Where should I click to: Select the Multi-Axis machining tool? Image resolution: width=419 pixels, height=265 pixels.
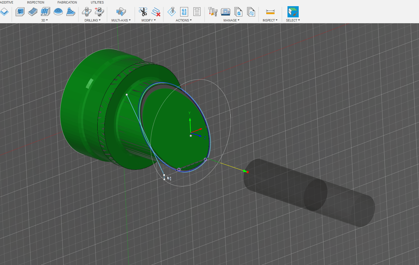121,12
